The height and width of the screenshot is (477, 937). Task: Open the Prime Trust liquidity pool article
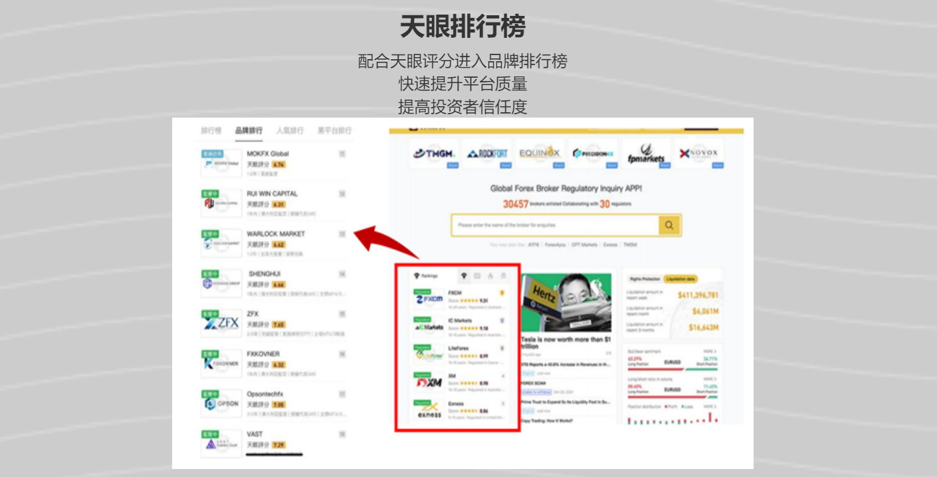click(566, 402)
